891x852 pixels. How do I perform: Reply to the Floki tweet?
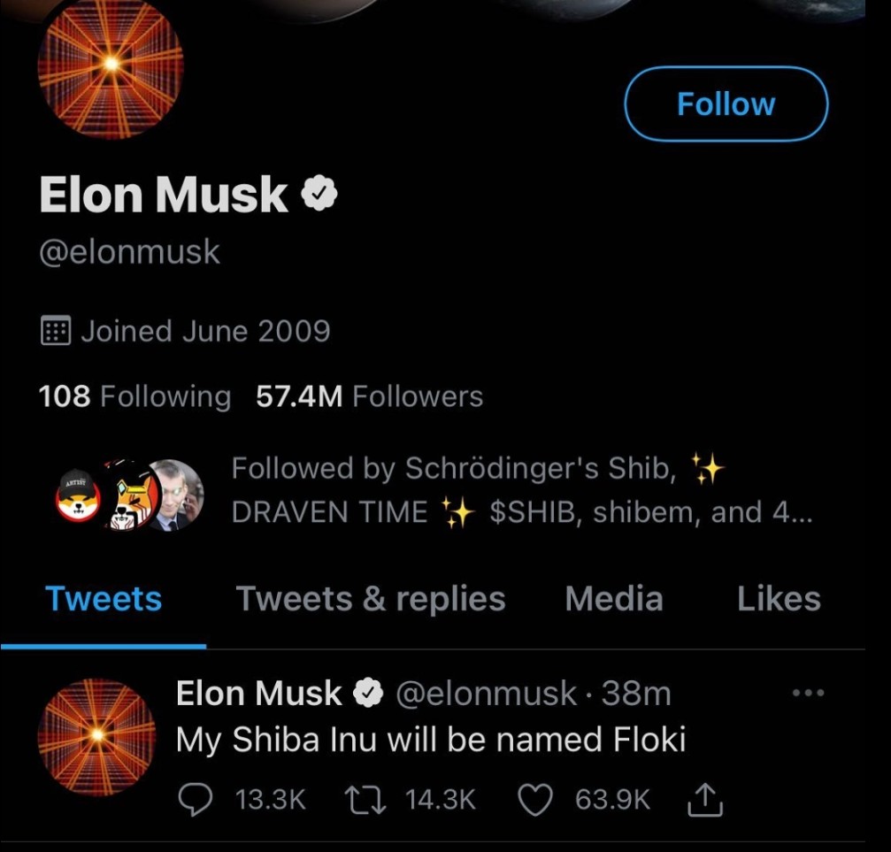tap(193, 800)
